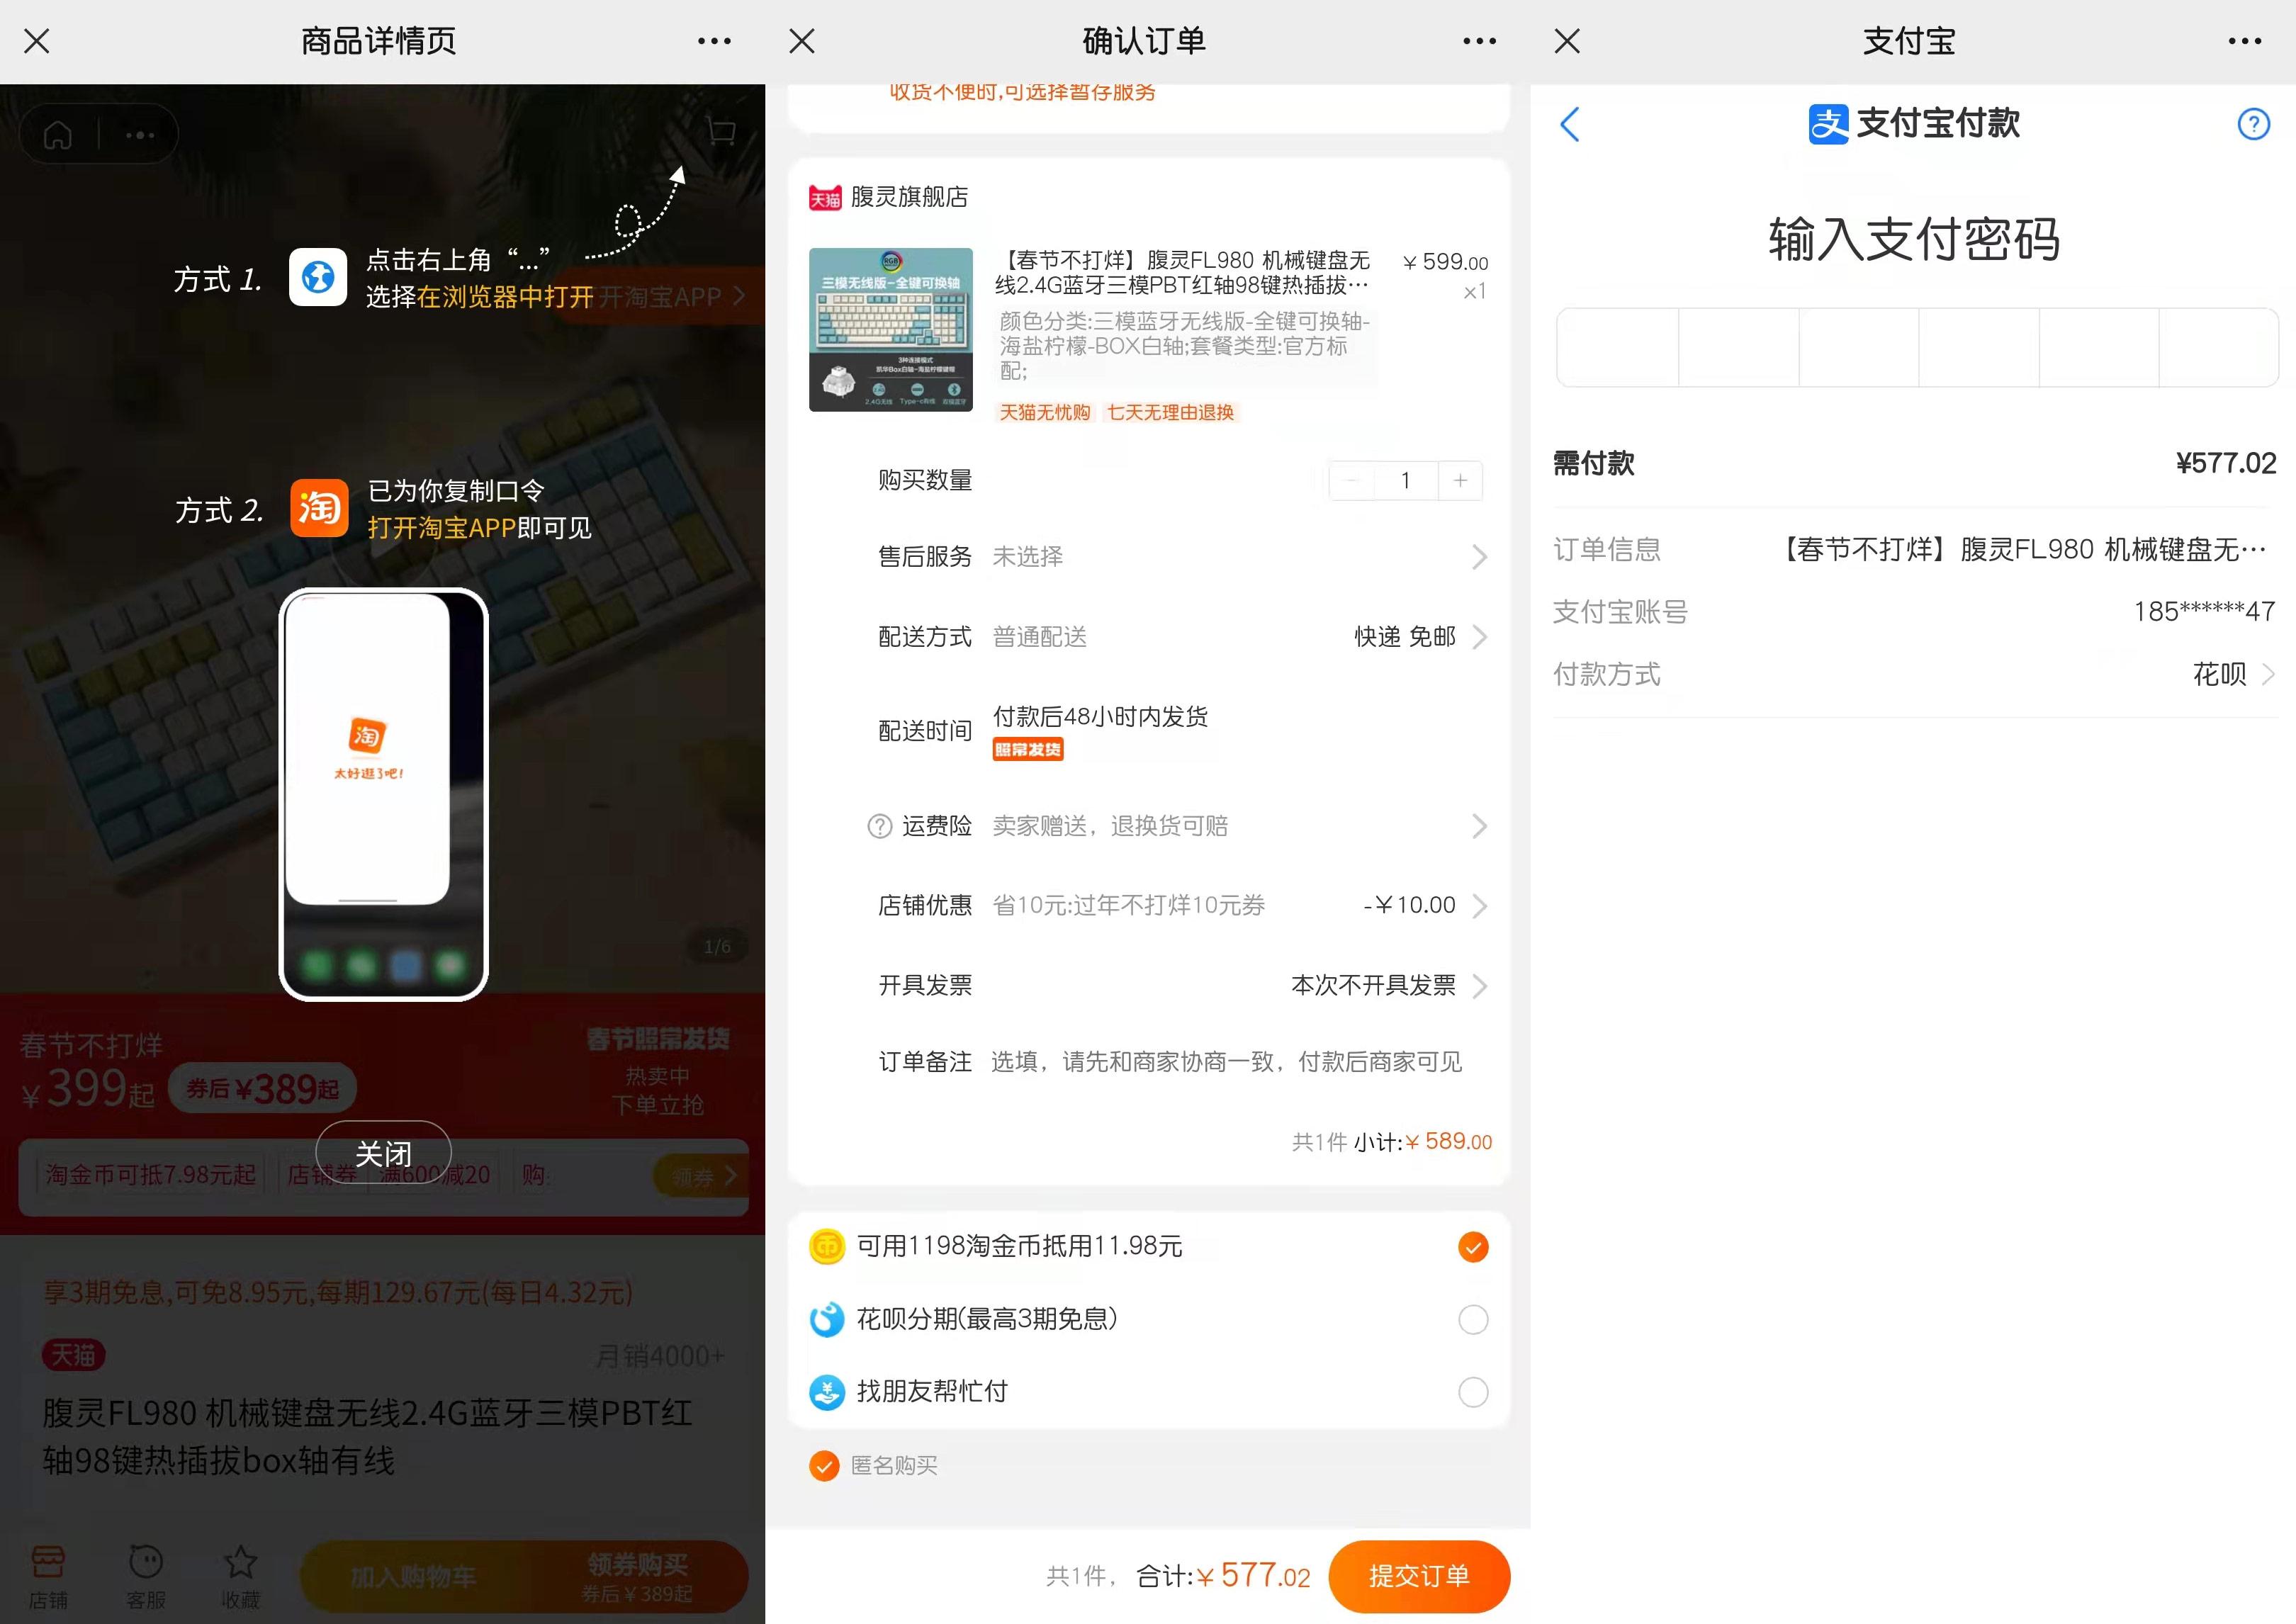Click the 小计 ¥589.00 subtotal
Viewport: 2296px width, 1624px height.
pos(1423,1142)
